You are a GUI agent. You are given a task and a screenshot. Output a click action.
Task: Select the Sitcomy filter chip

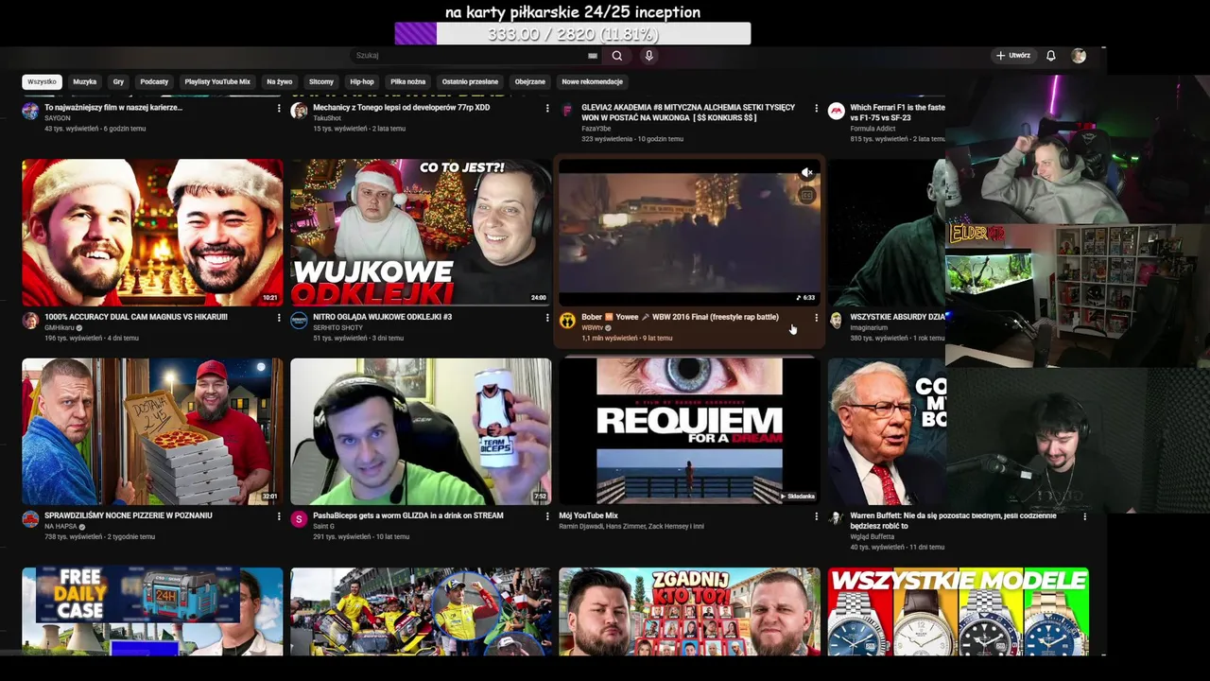321,82
